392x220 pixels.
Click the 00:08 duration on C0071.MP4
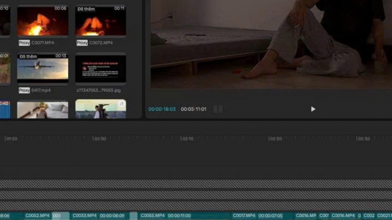(60, 8)
